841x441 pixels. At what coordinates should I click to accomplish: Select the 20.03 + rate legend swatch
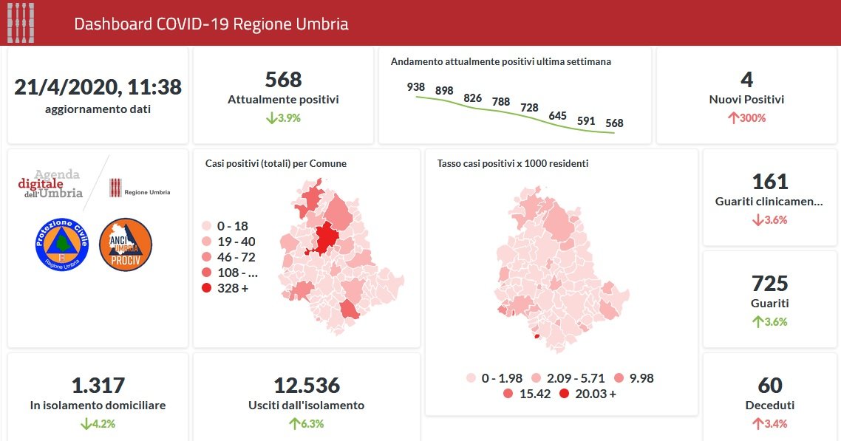click(x=565, y=394)
